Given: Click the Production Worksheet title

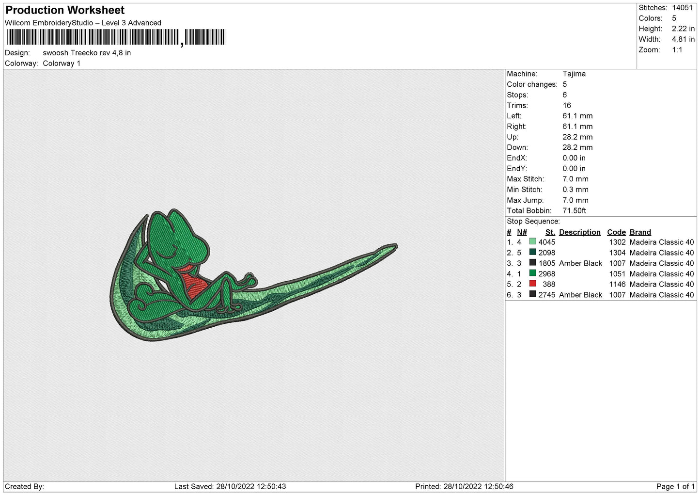Looking at the screenshot, I should coord(65,10).
